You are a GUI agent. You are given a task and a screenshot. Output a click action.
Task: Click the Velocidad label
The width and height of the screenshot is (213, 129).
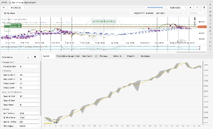(x=160, y=13)
